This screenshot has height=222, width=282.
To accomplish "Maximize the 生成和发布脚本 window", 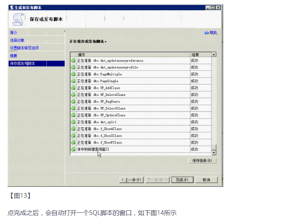I will pyautogui.click(x=213, y=7).
